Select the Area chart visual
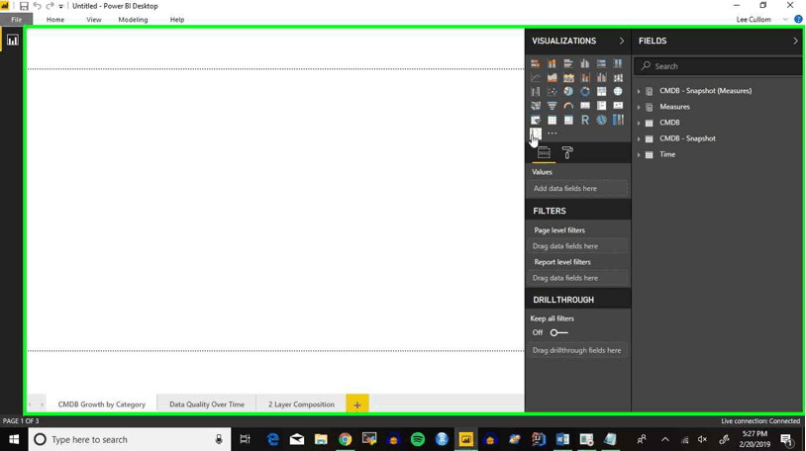Screen dimensions: 806x451 coord(552,77)
